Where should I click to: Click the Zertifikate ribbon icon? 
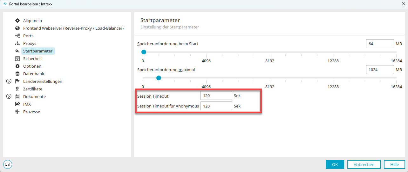pyautogui.click(x=17, y=89)
